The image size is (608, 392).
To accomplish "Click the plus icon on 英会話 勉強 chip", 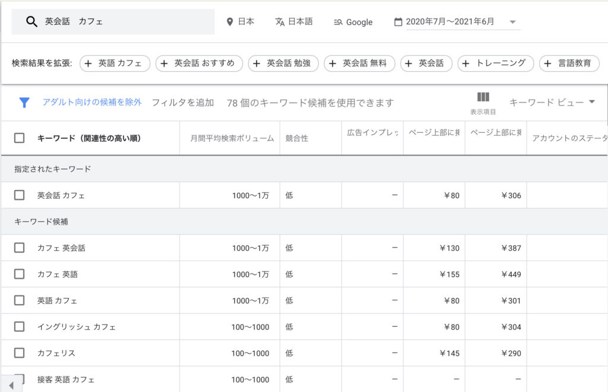I will click(256, 63).
